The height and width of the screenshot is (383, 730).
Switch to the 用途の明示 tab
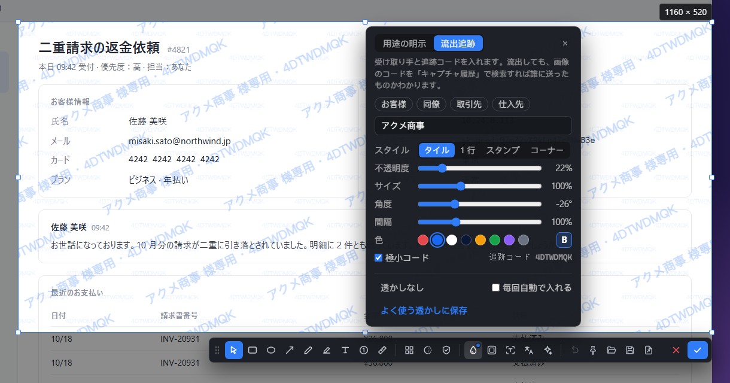404,44
